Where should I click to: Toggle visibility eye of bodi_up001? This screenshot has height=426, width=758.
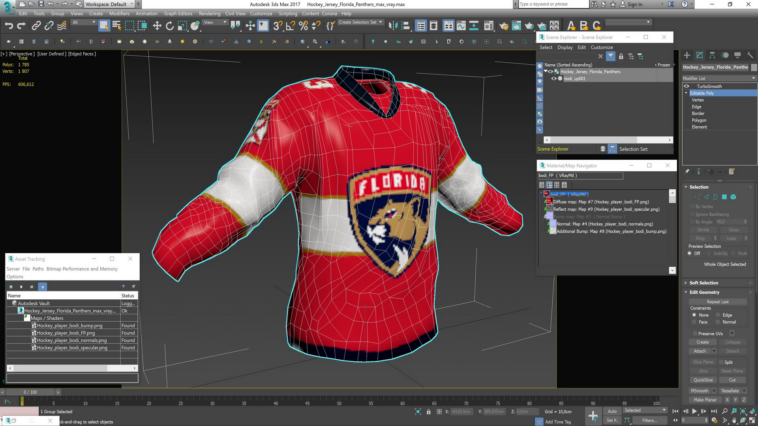554,78
